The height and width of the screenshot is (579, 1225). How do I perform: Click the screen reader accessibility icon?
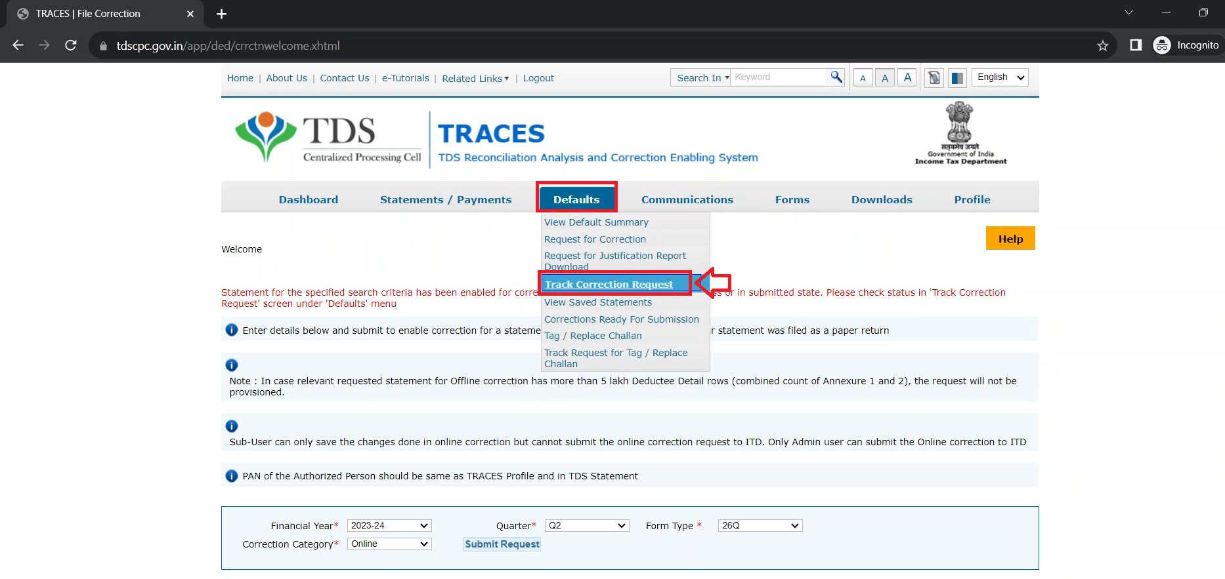coord(934,78)
